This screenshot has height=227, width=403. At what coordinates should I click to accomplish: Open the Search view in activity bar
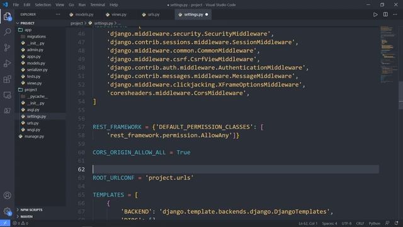tap(7, 32)
